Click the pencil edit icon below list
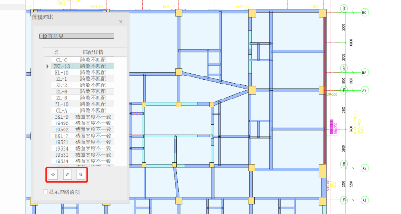The width and height of the screenshot is (401, 214). point(67,175)
